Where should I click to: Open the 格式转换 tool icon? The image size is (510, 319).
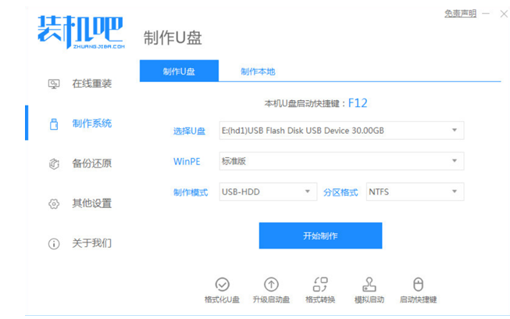(x=320, y=284)
